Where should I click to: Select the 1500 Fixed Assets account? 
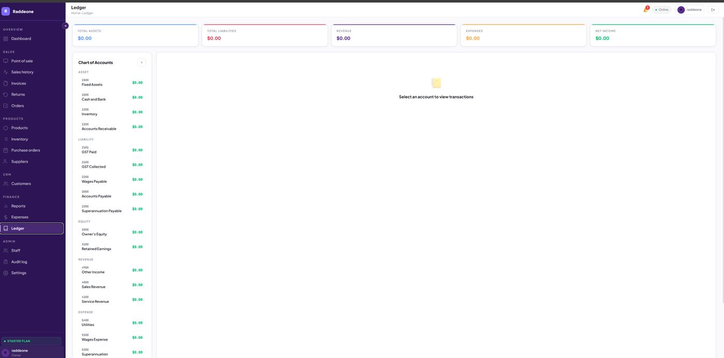[x=112, y=83]
